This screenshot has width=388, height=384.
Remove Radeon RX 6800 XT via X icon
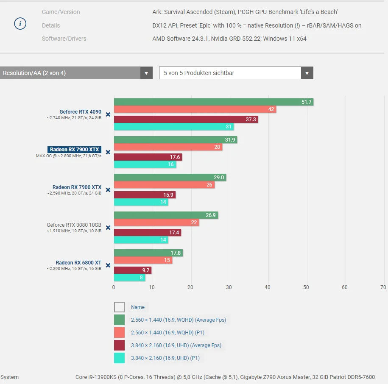tap(108, 265)
